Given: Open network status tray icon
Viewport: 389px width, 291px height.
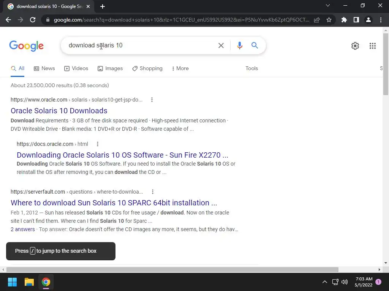Looking at the screenshot, I should point(335,282).
